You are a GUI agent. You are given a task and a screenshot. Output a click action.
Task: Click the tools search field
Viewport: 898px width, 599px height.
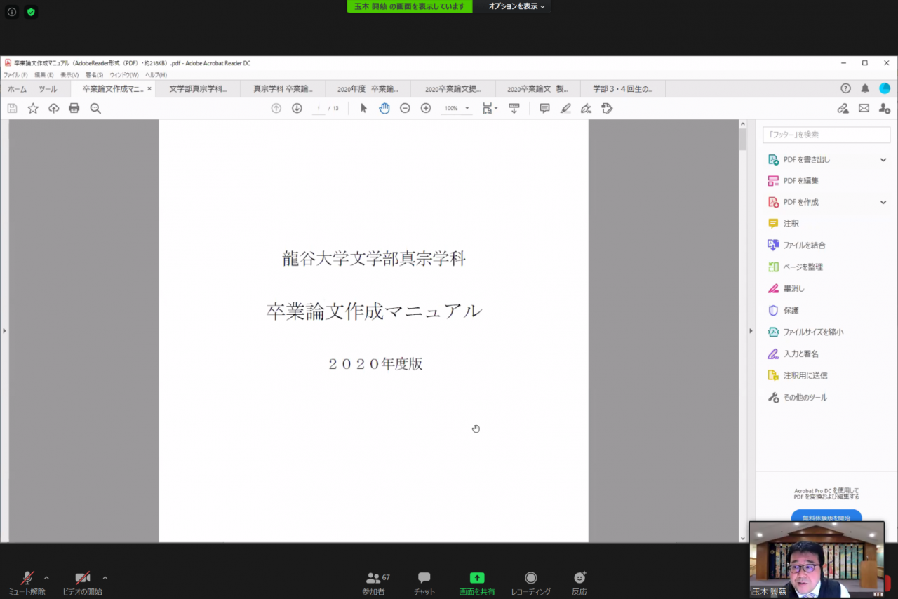click(x=826, y=135)
